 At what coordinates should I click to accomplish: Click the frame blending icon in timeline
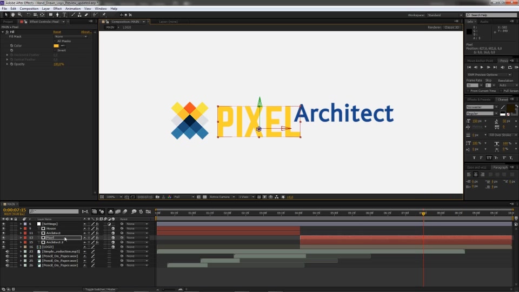[118, 211]
